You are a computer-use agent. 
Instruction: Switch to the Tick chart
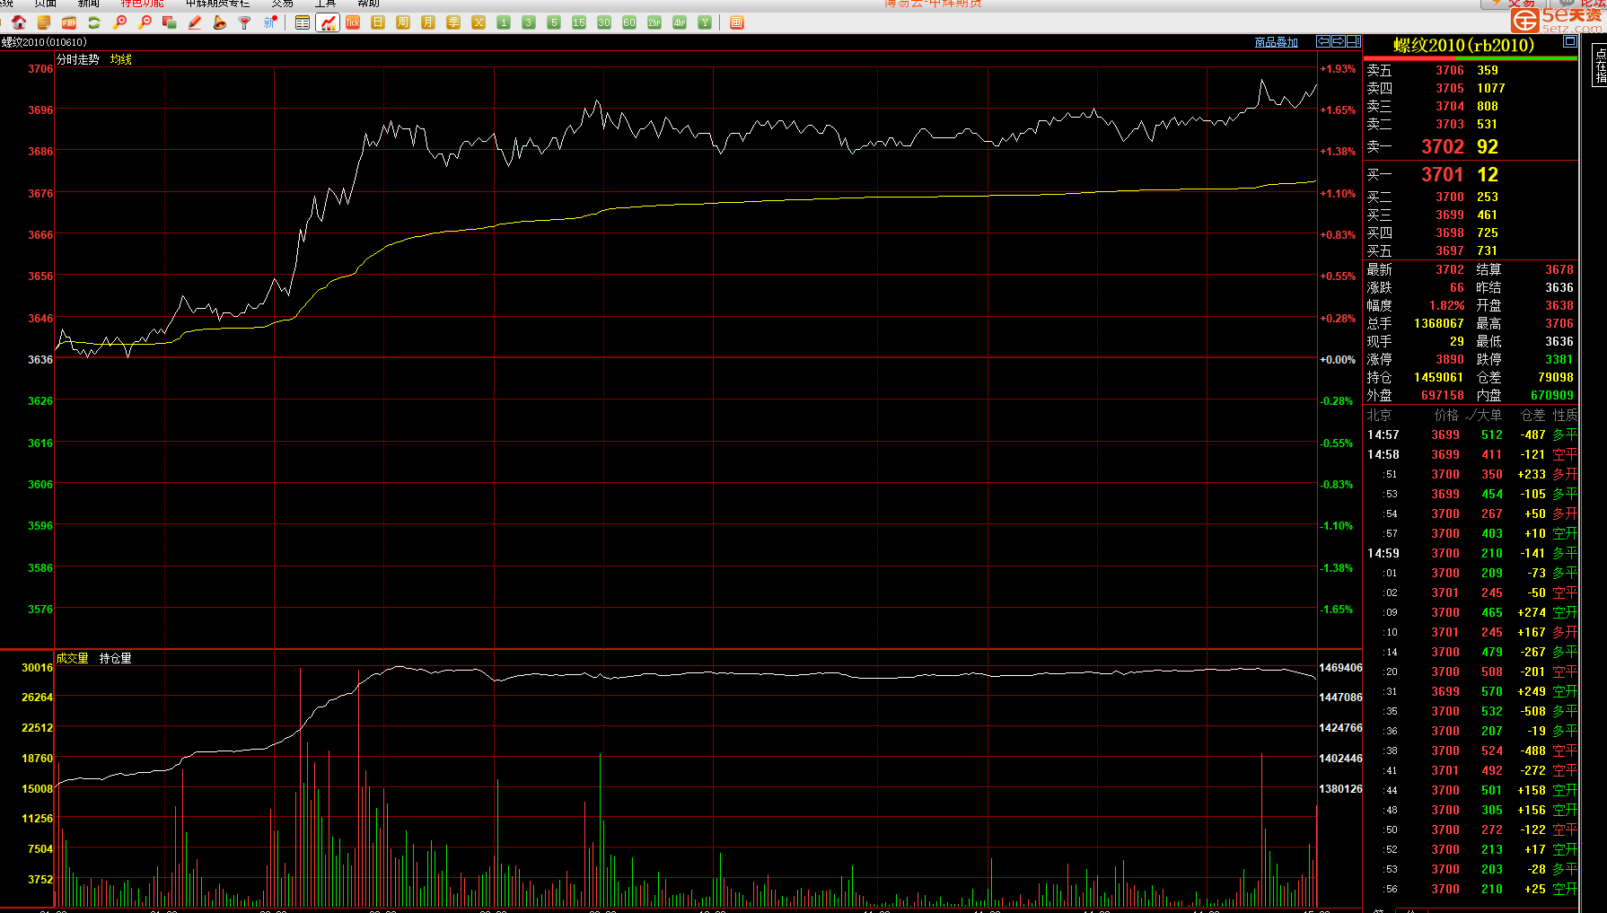(353, 22)
